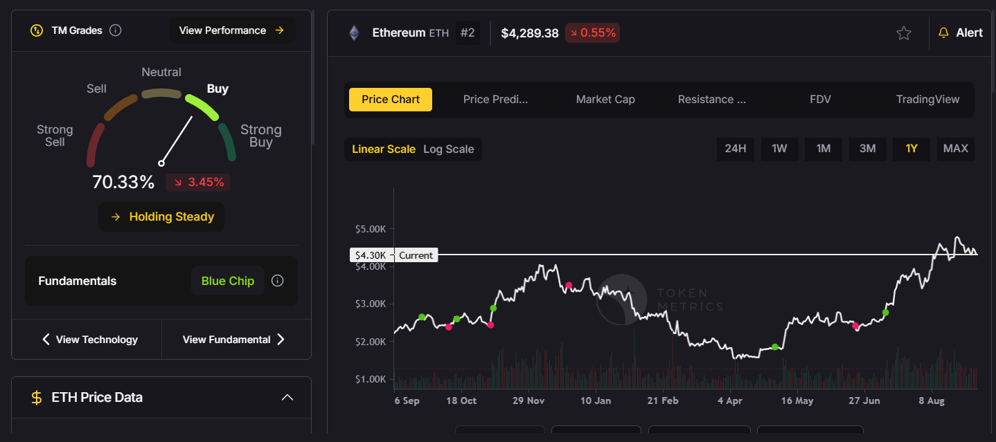Click the Ethereum logo icon
Image resolution: width=996 pixels, height=442 pixels.
pos(354,33)
